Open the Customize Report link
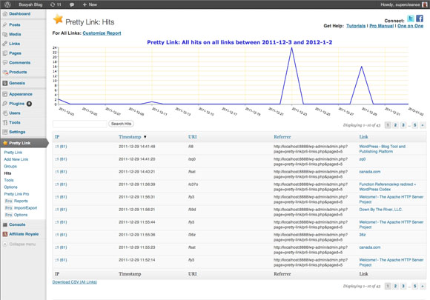Screen dimensions: 430x300 click(x=102, y=33)
